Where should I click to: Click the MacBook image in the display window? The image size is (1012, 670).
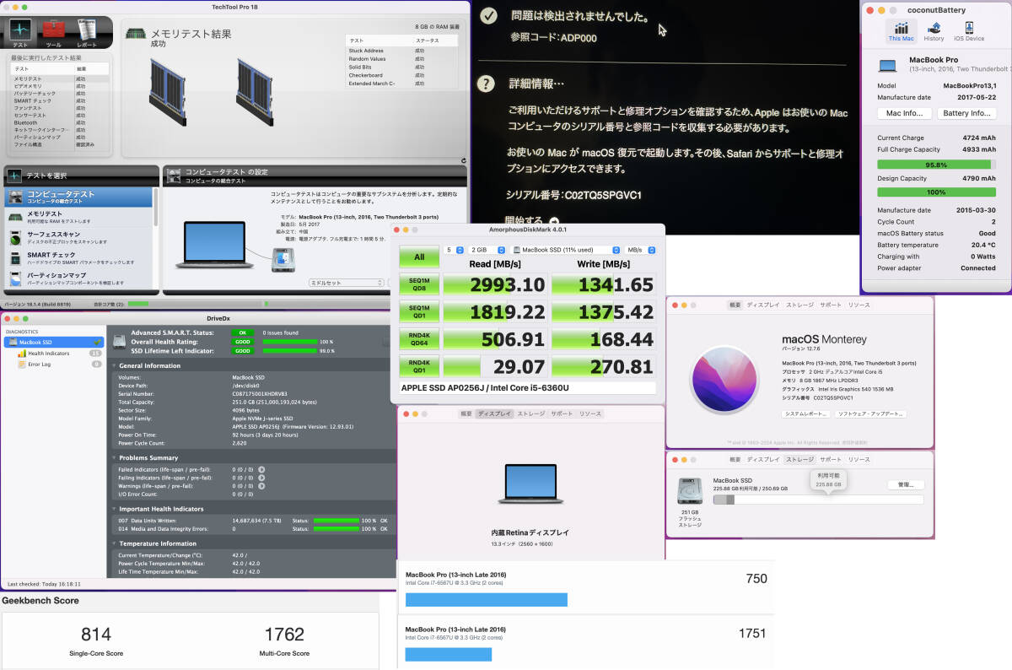530,484
